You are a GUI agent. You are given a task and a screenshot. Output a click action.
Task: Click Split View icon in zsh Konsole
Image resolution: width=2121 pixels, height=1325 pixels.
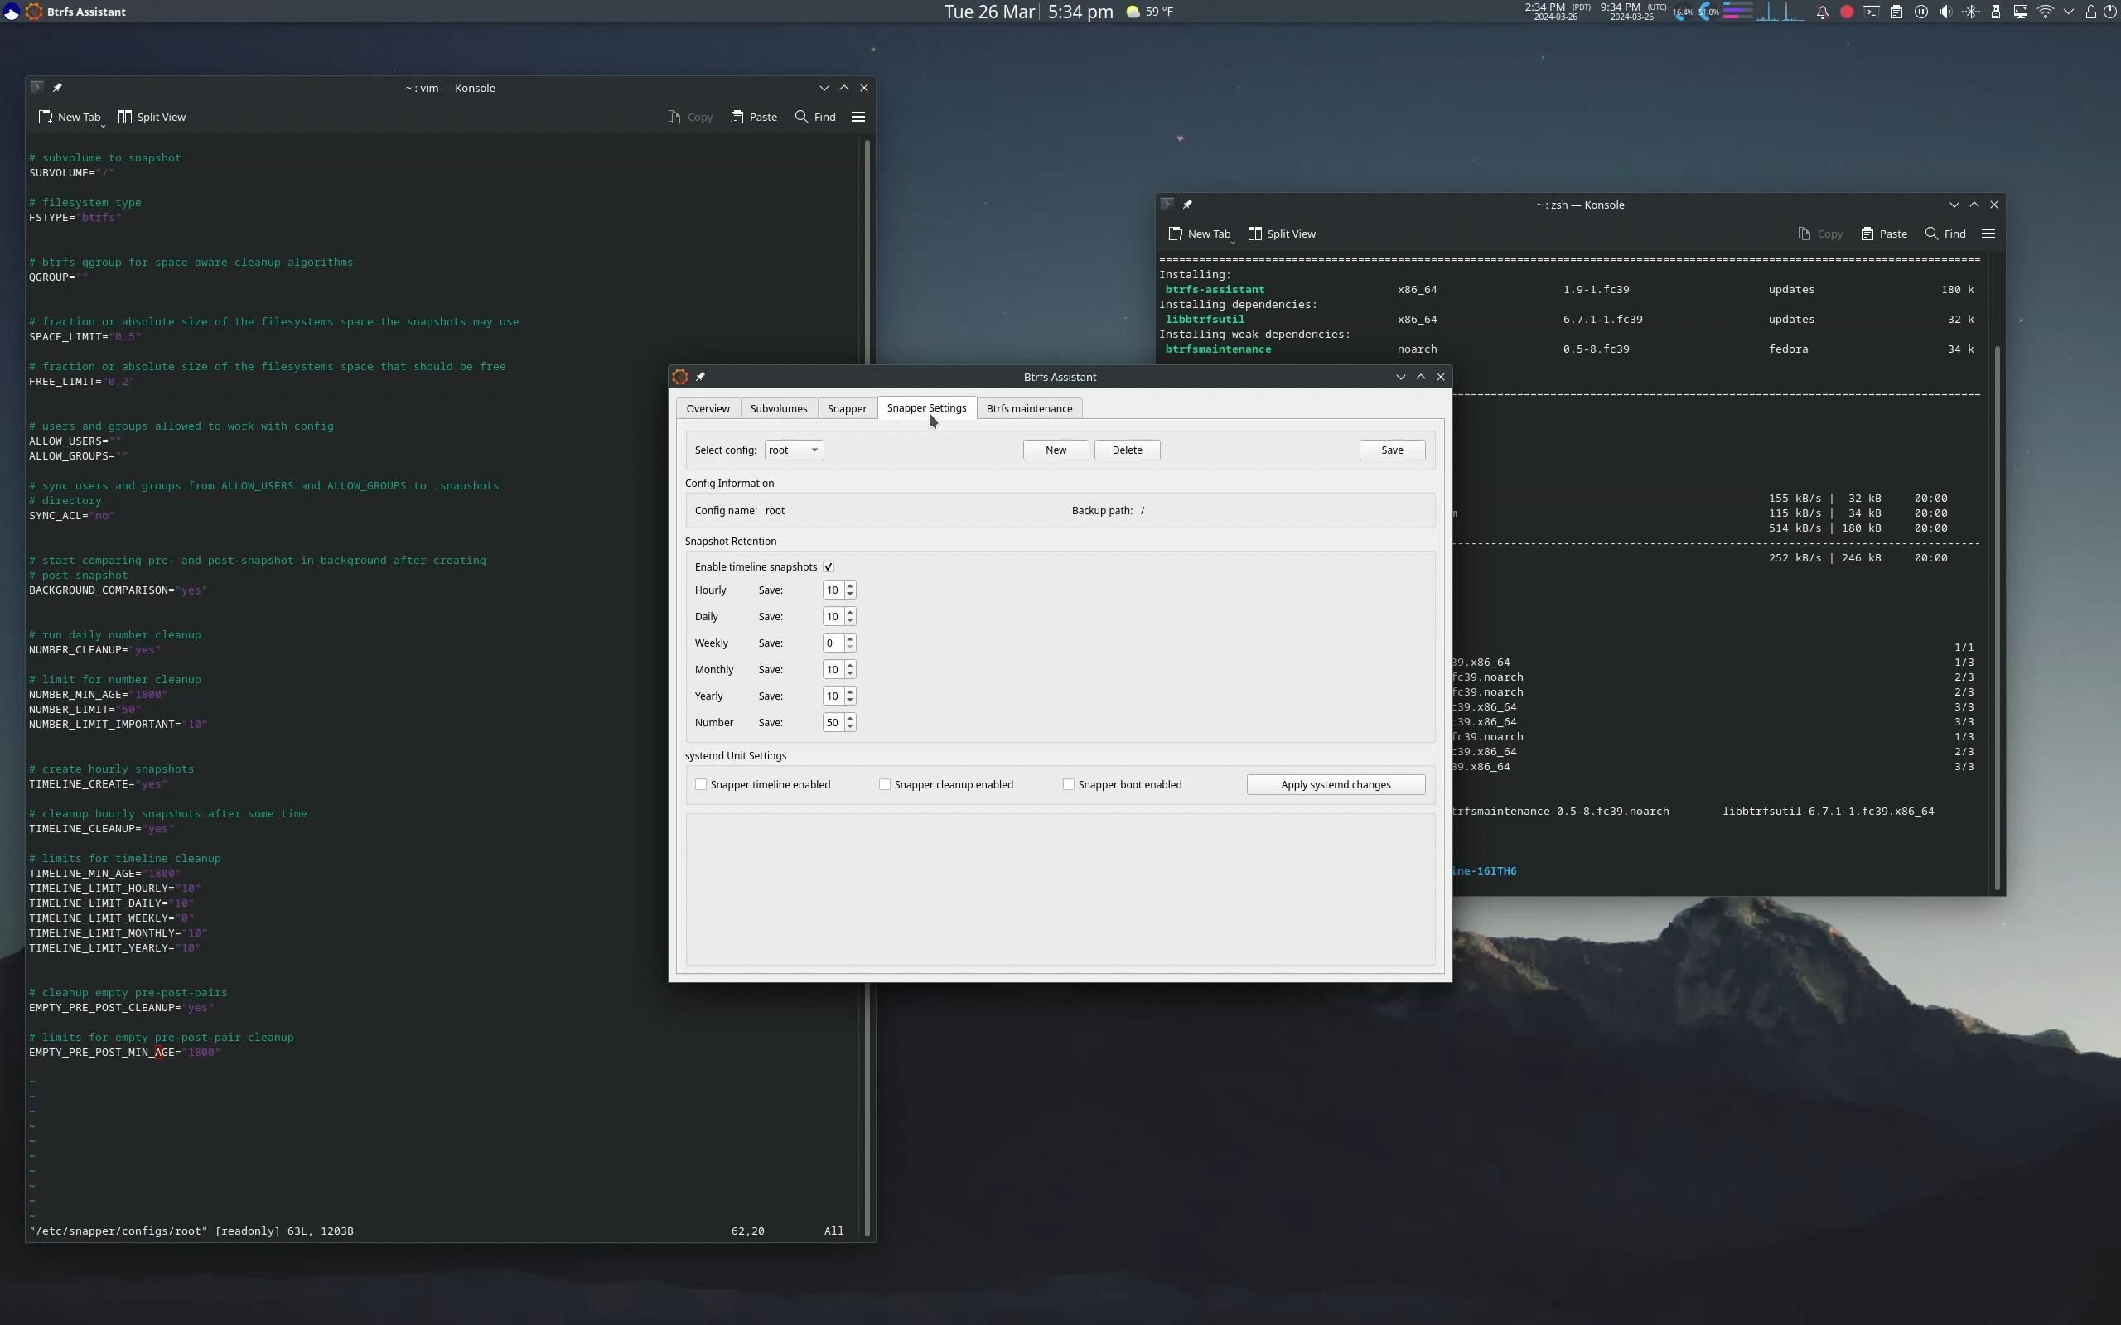click(1255, 233)
